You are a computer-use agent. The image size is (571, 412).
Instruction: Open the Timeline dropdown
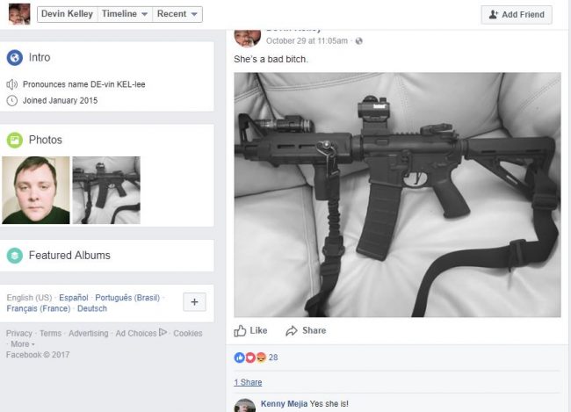125,14
